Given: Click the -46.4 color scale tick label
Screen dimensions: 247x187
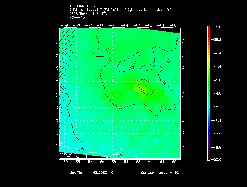Looking at the screenshot, I should 217,120.
